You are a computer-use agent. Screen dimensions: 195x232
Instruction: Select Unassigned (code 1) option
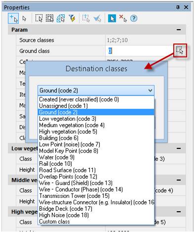[96, 106]
